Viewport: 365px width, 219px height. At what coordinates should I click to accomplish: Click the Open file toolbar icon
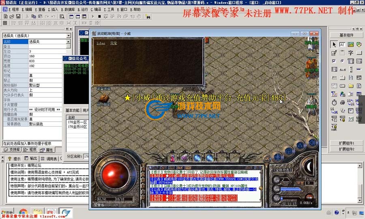[x=12, y=16]
